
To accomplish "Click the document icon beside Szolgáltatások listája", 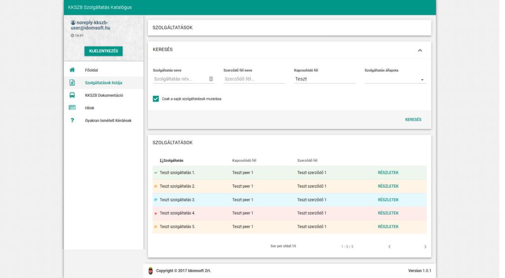I will click(72, 83).
